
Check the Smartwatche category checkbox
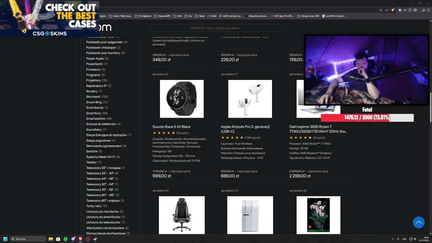pyautogui.click(x=82, y=118)
